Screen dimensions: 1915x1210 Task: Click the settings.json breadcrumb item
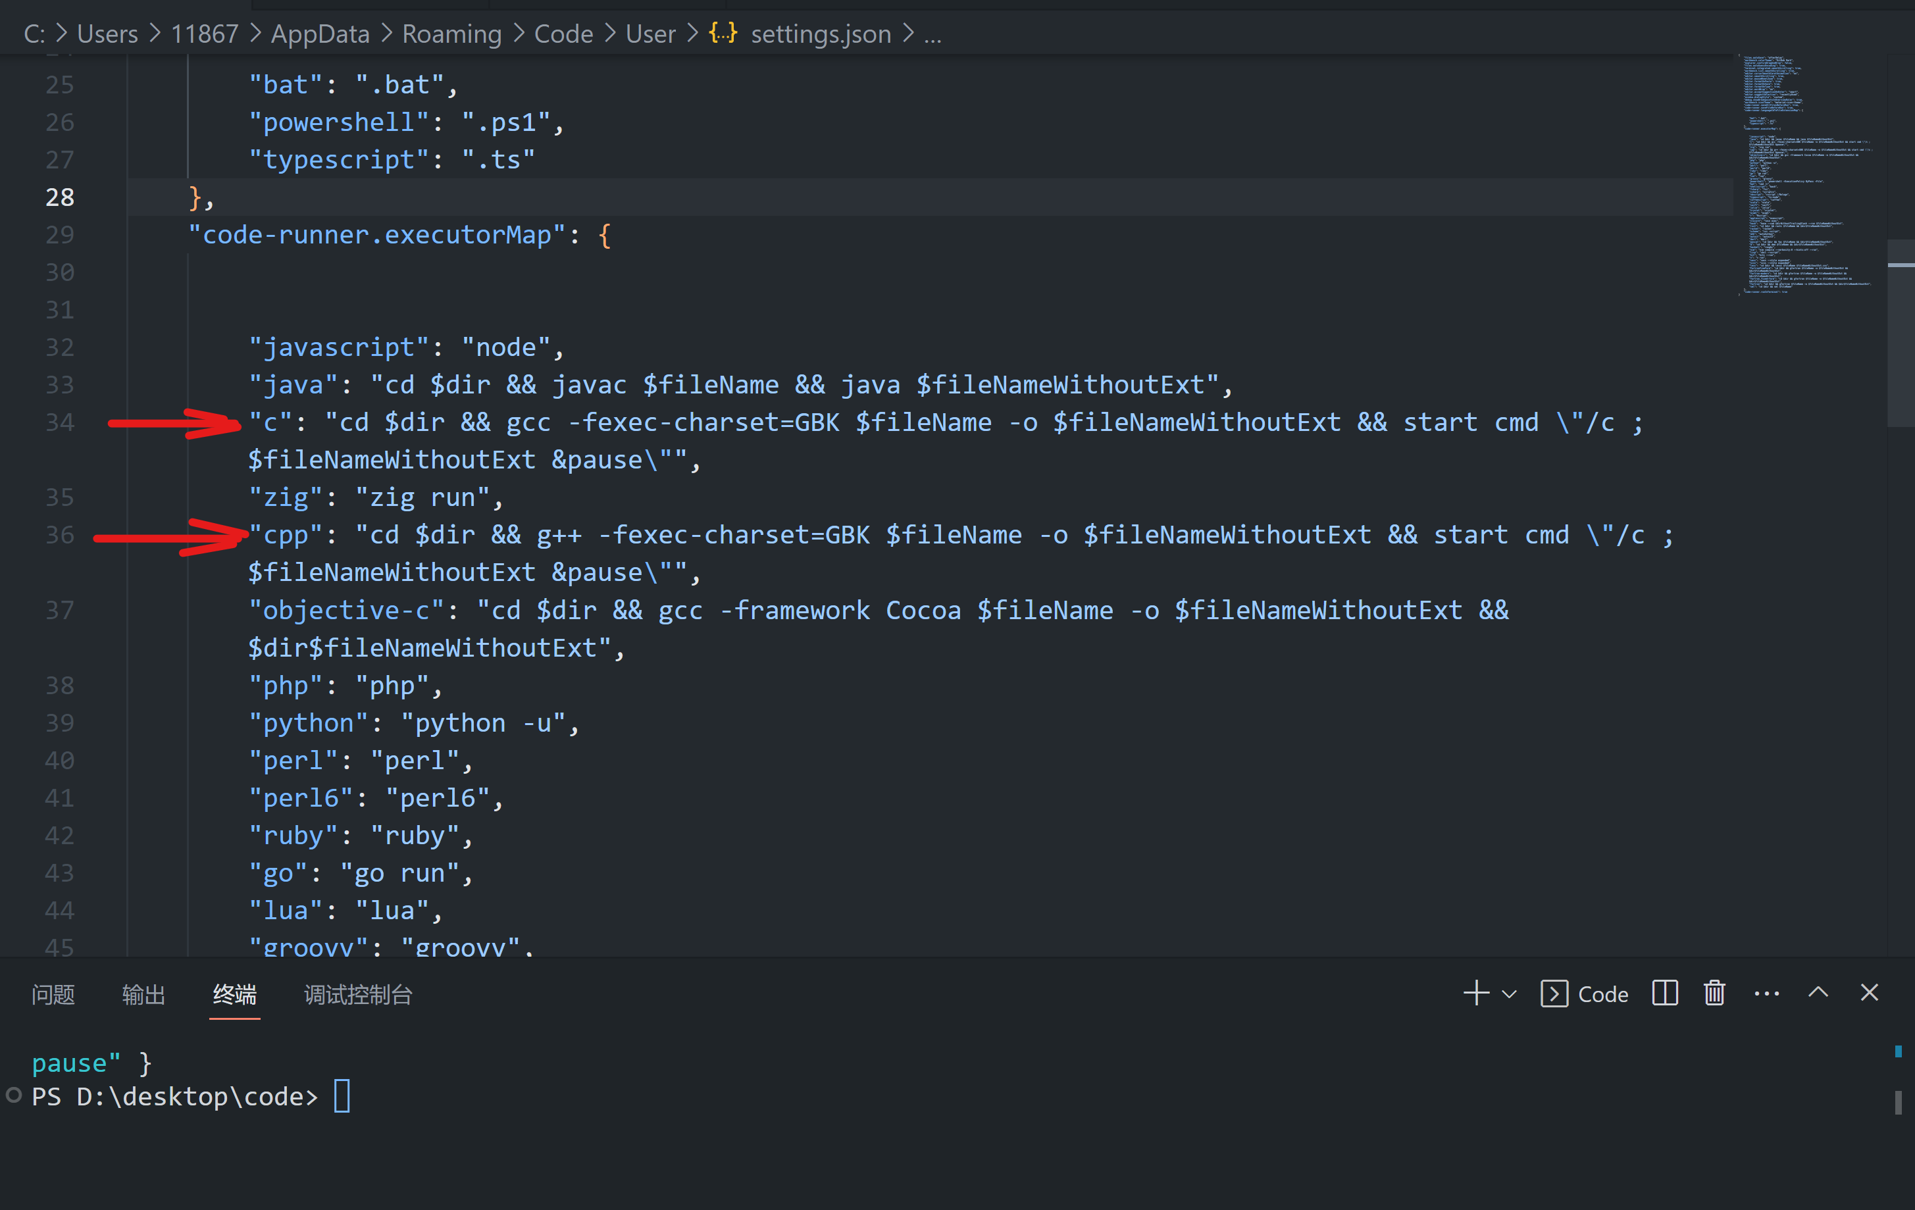(821, 34)
